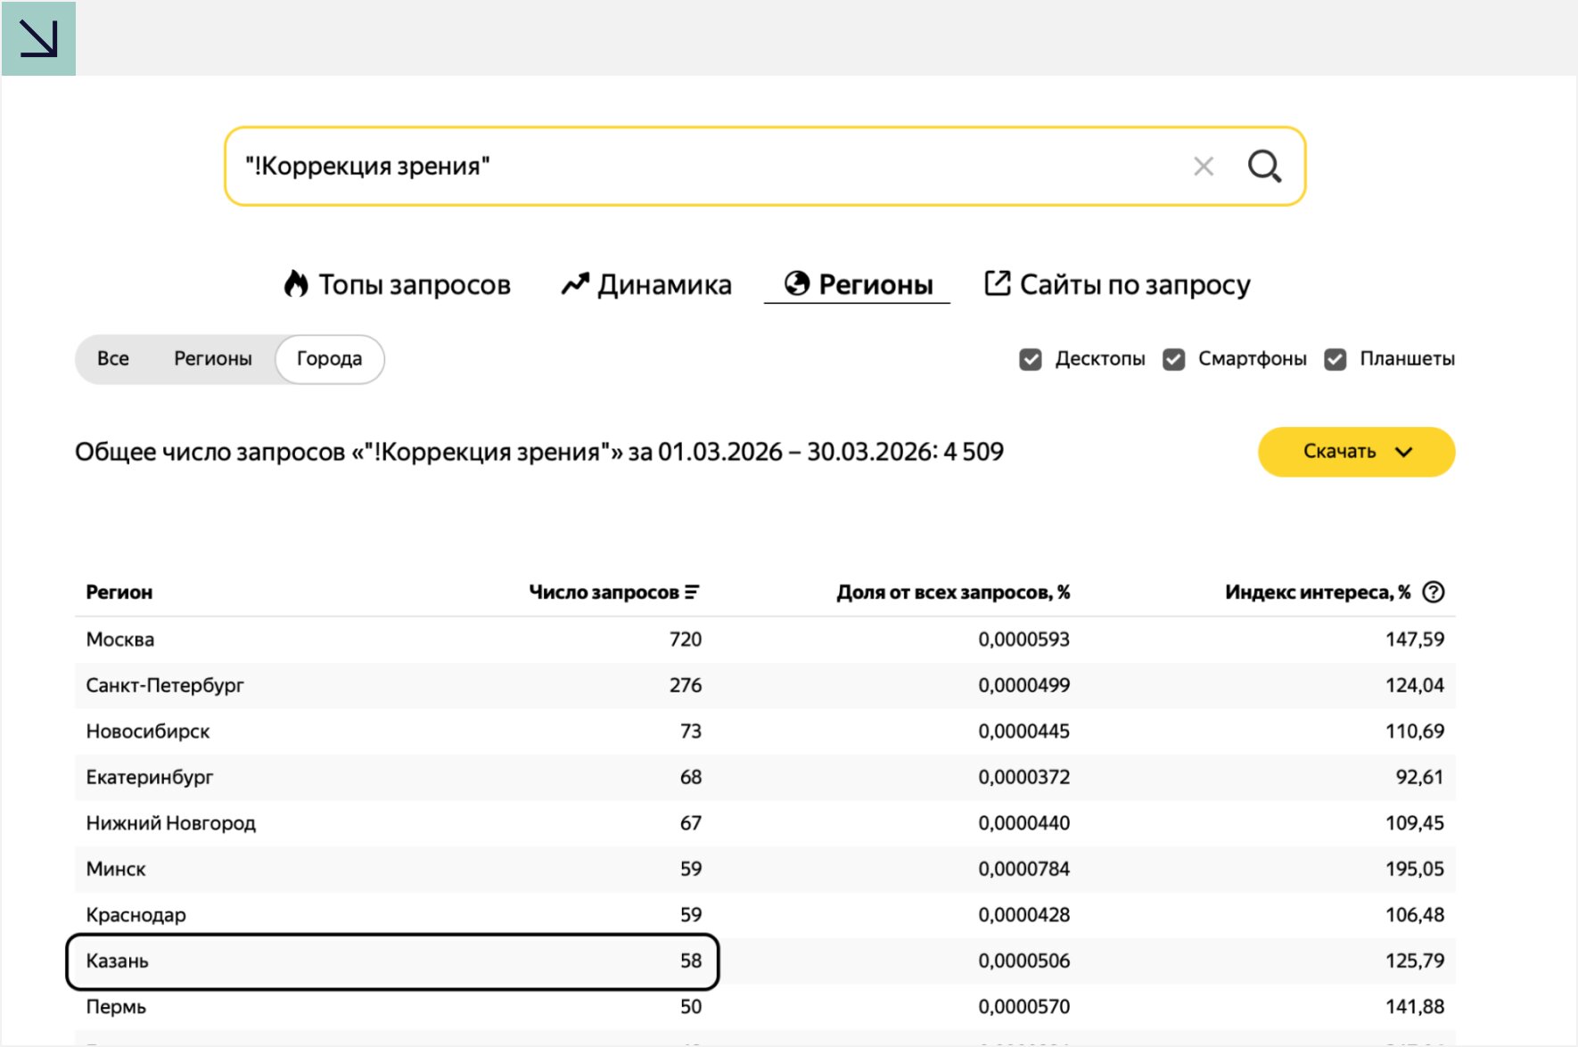Screen dimensions: 1578x1047
Task: Click the diagonal arrow icon in corner
Action: click(x=38, y=38)
